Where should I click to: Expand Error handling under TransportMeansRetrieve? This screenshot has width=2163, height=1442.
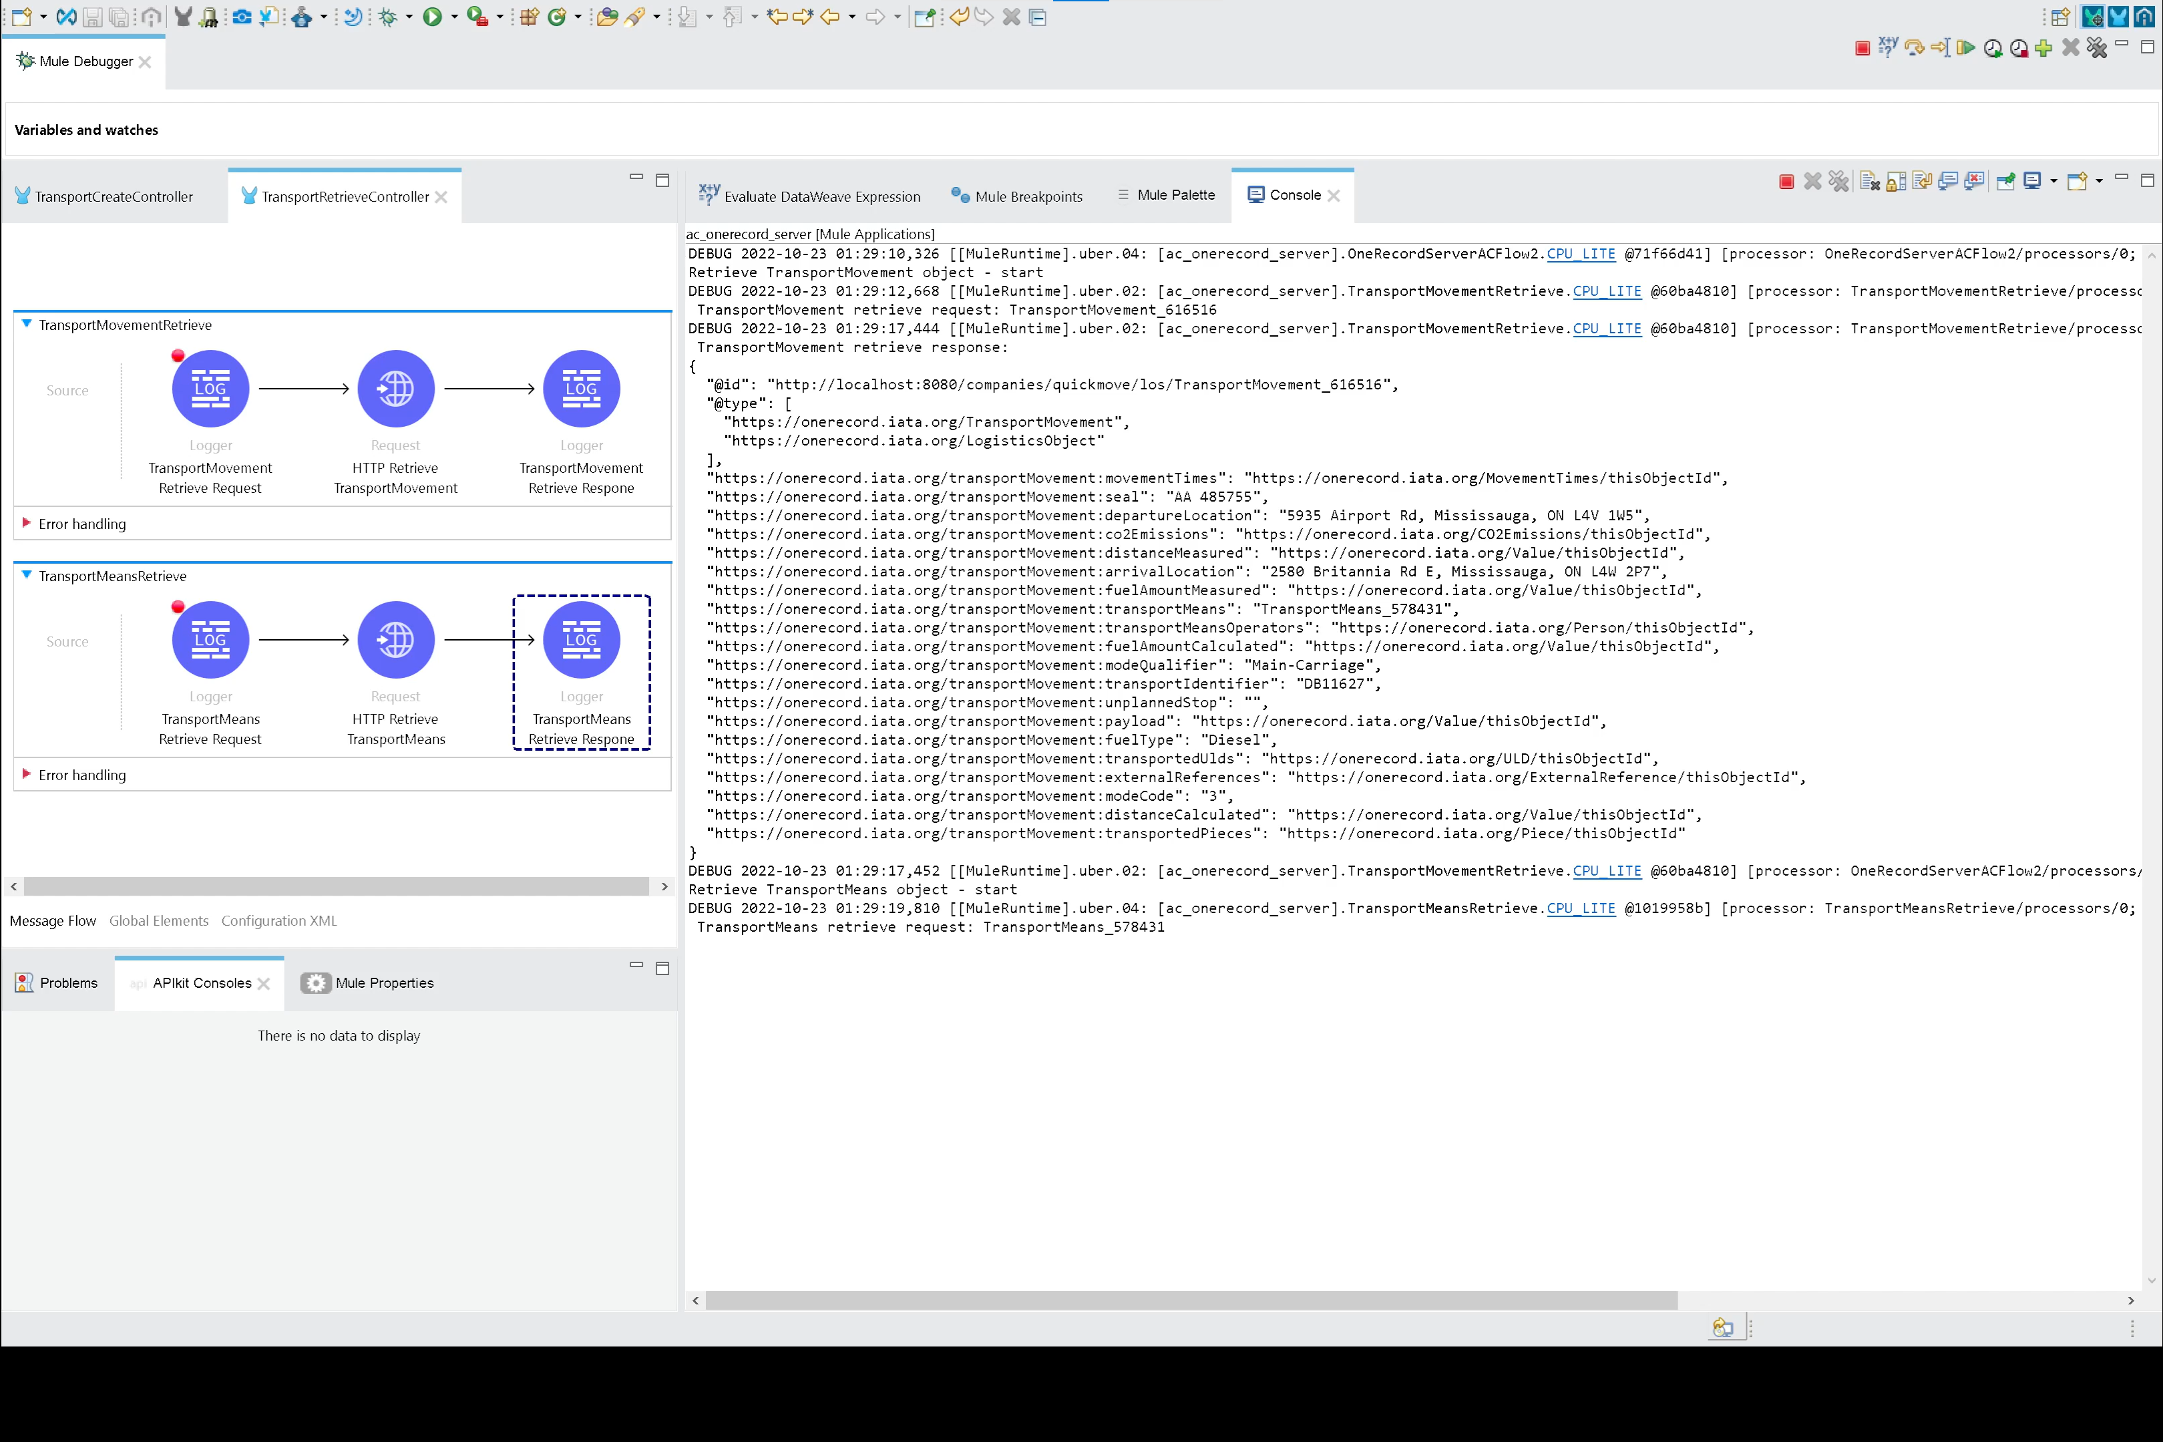27,774
